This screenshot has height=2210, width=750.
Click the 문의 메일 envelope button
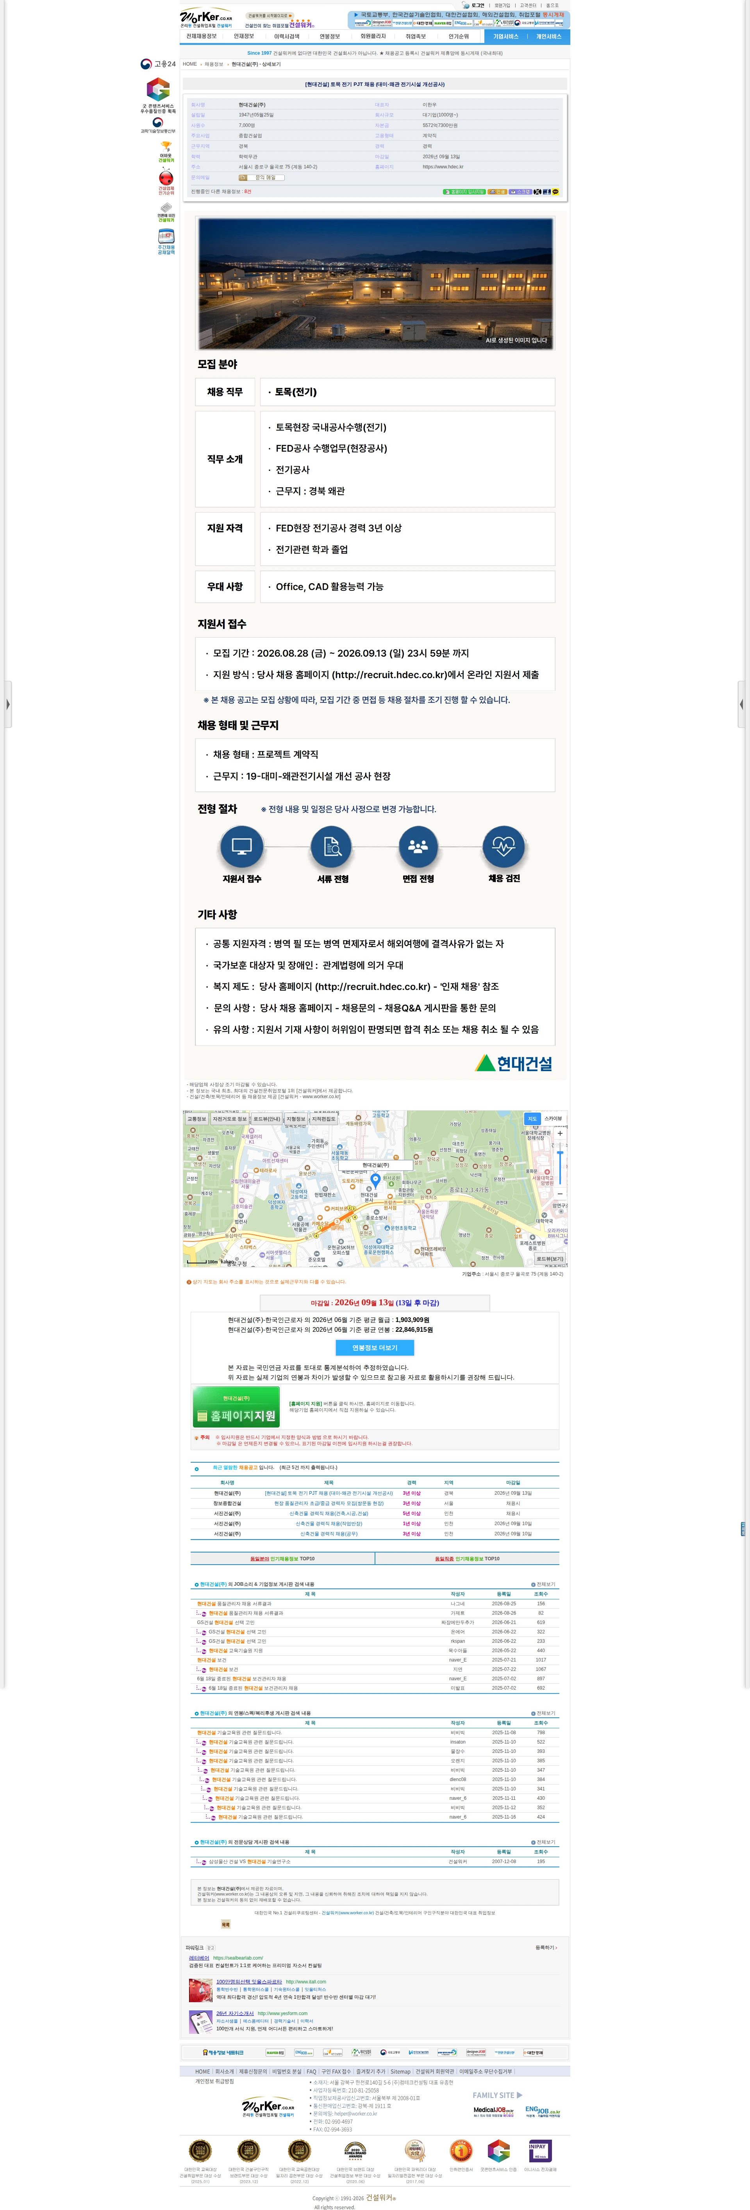(262, 178)
